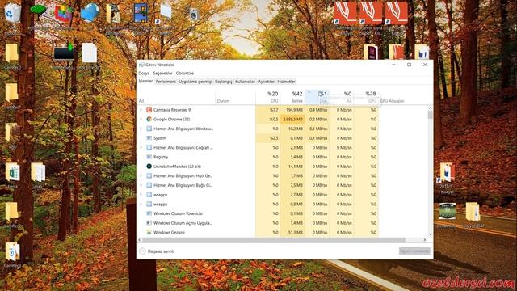Open the Dosya menu
This screenshot has height=291, width=517.
(144, 74)
